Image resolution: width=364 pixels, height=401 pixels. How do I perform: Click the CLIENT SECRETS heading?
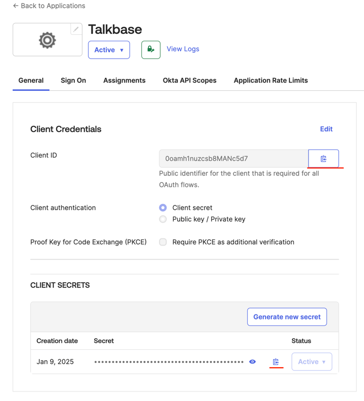coord(60,285)
